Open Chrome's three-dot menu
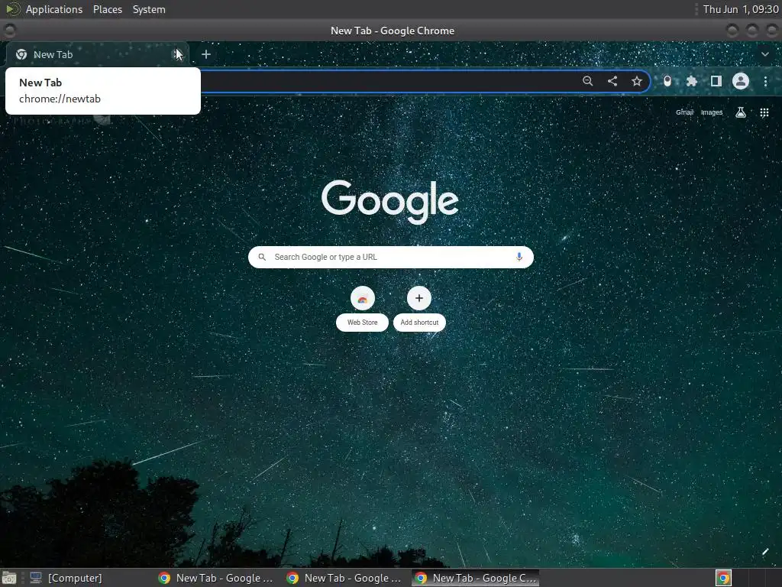This screenshot has width=782, height=587. [x=765, y=81]
